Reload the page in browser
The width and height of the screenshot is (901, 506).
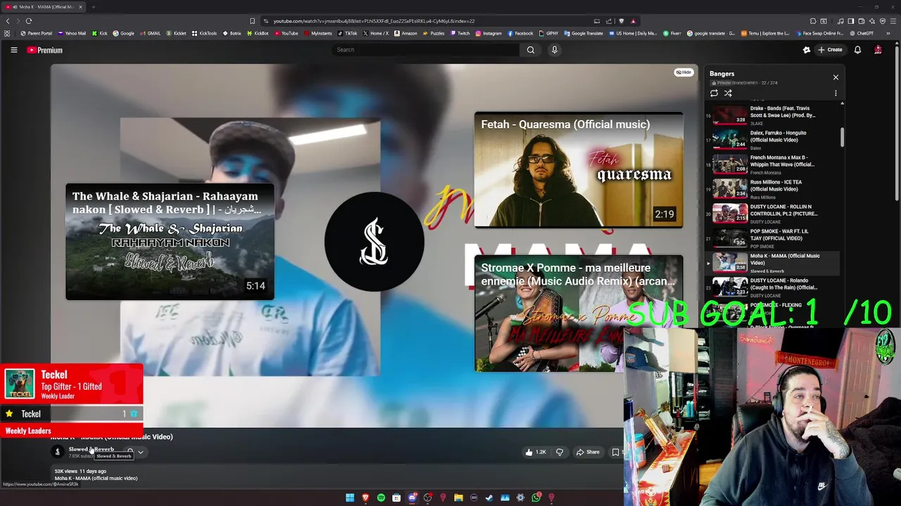point(29,21)
